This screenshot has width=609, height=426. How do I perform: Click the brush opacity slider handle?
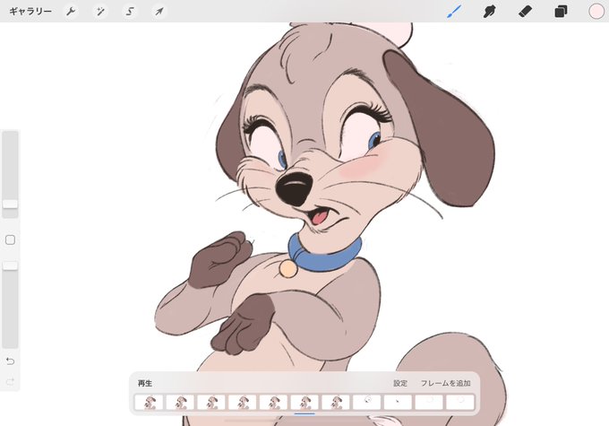pos(10,265)
